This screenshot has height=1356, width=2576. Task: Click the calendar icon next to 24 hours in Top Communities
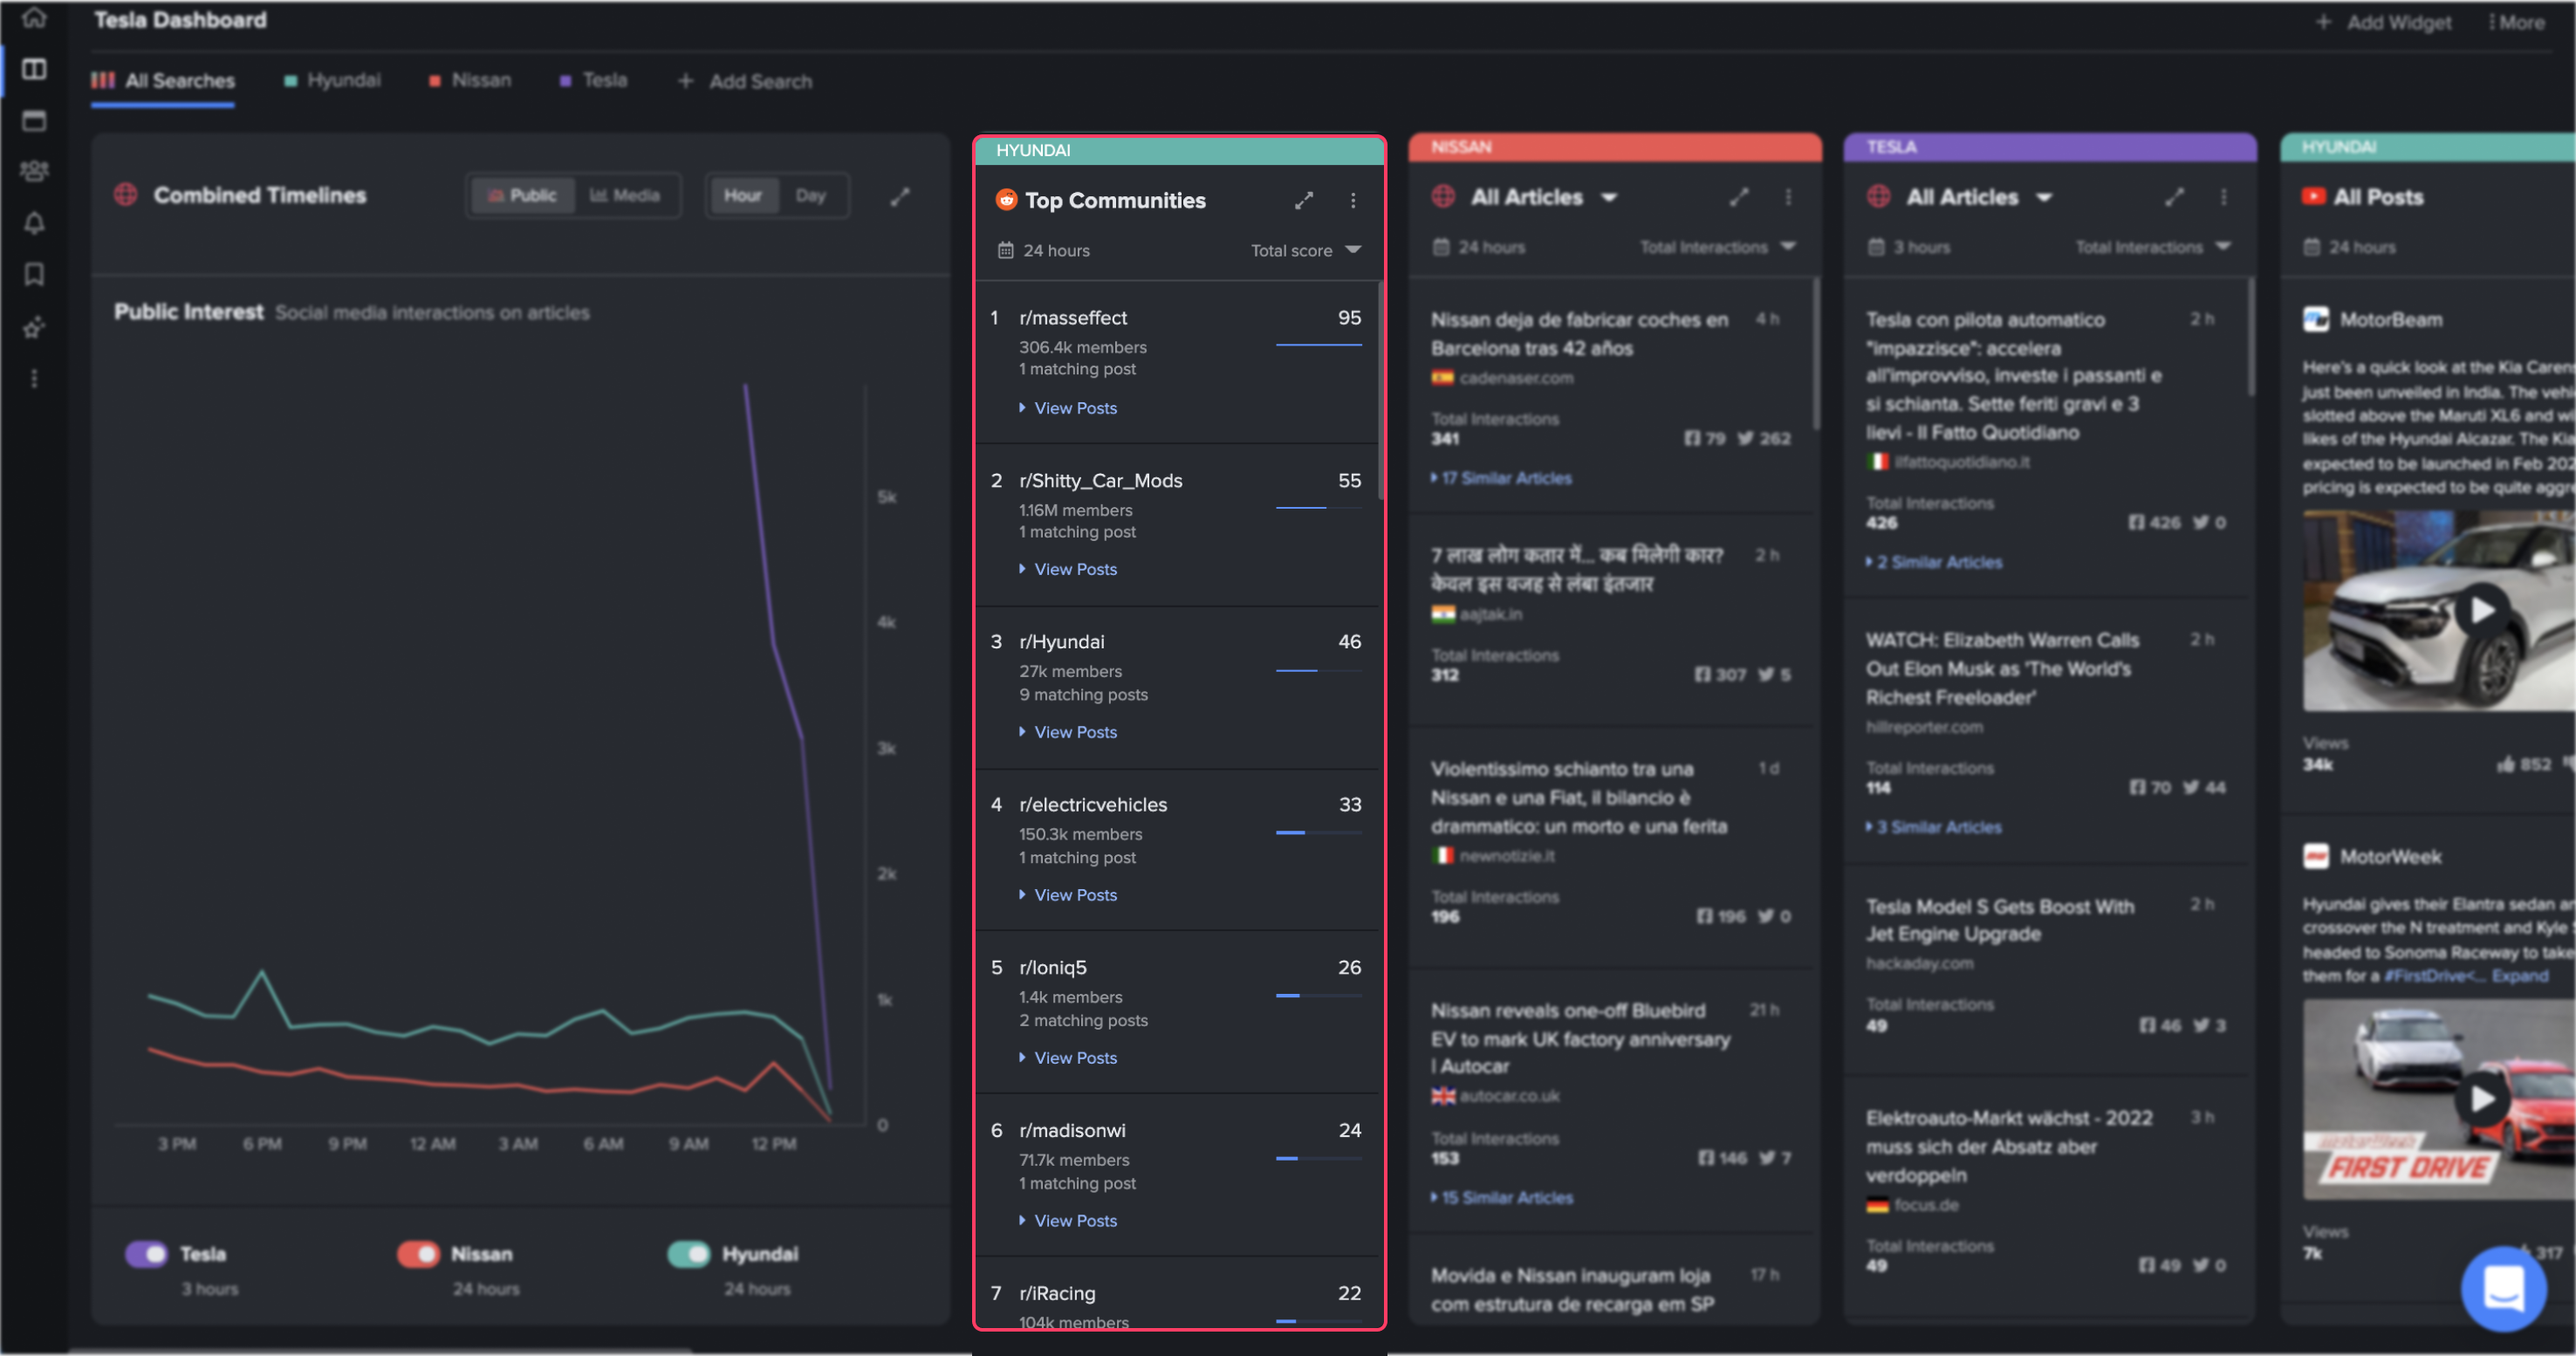click(1005, 250)
